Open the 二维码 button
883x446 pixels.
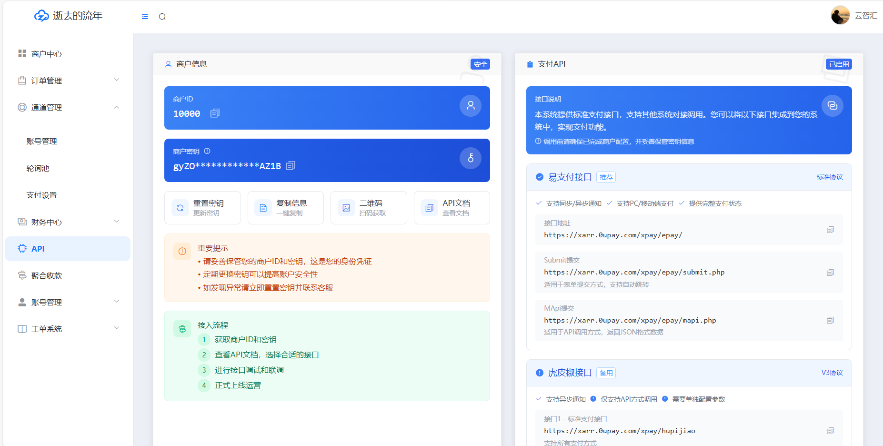pyautogui.click(x=369, y=208)
